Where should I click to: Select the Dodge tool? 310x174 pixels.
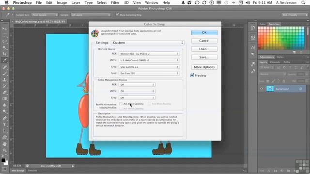pyautogui.click(x=4, y=111)
